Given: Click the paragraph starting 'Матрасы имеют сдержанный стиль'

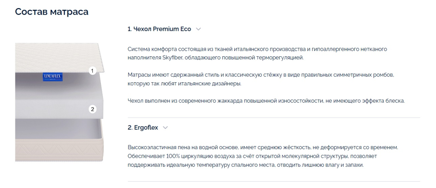Looking at the screenshot, I should pyautogui.click(x=261, y=79).
